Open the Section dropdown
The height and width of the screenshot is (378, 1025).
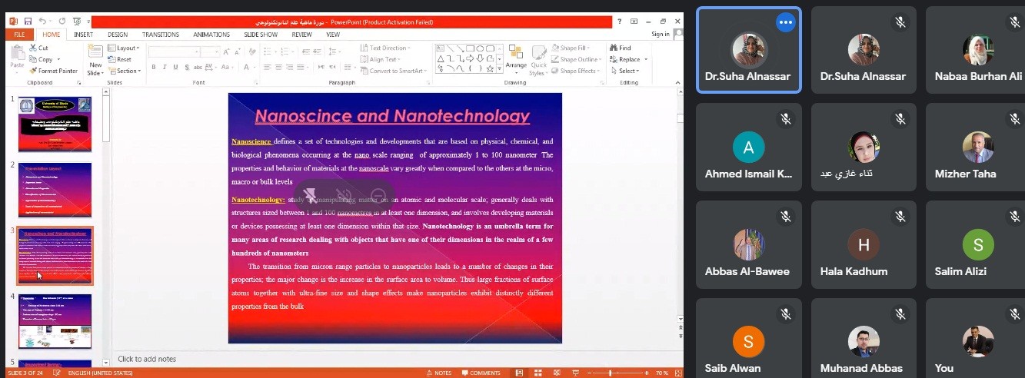125,71
